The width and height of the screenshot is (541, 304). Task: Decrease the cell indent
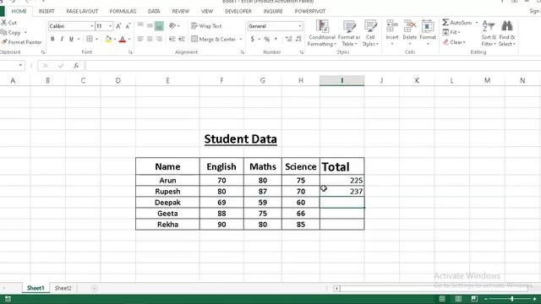pos(172,39)
